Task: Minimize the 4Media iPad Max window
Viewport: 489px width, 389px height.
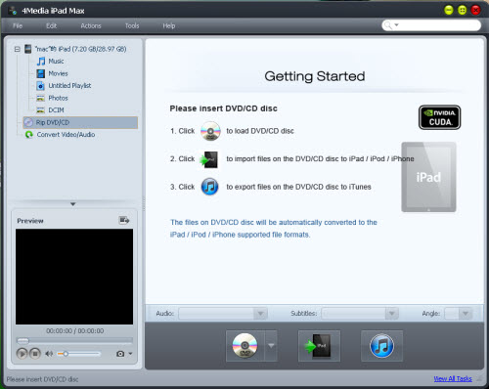Action: click(449, 11)
